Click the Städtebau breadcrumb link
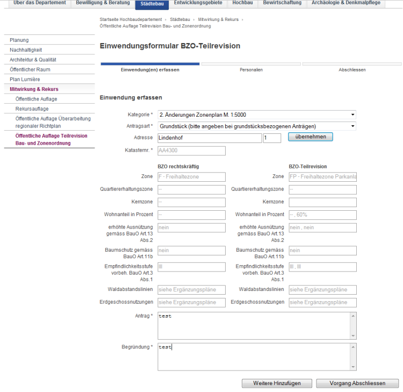Image resolution: width=403 pixels, height=392 pixels. 180,19
